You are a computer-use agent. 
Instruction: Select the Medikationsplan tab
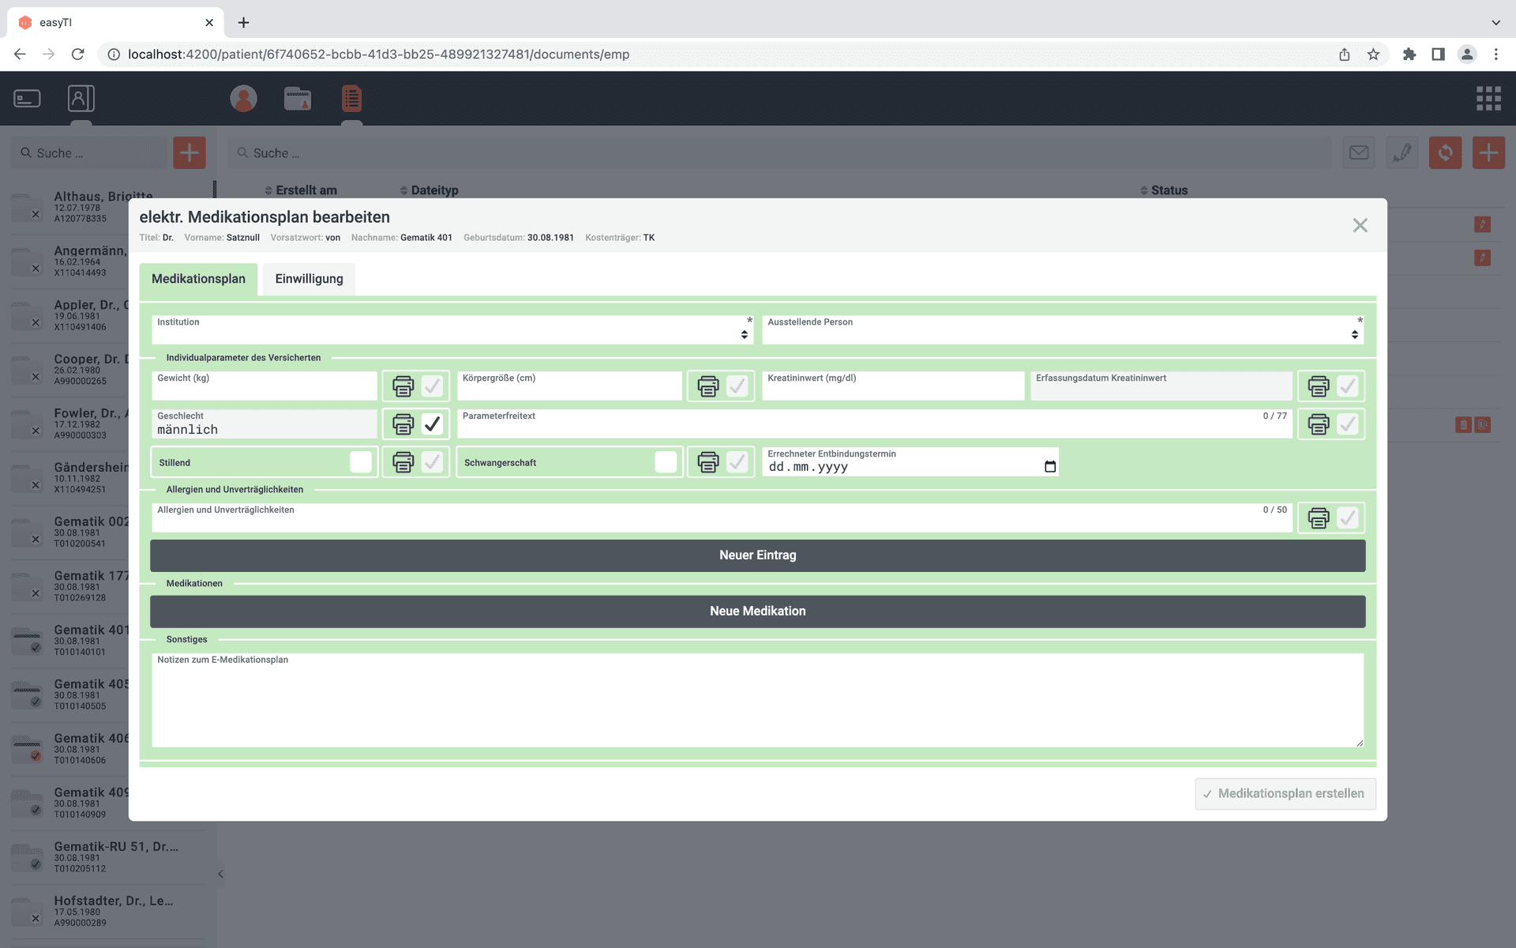click(198, 279)
